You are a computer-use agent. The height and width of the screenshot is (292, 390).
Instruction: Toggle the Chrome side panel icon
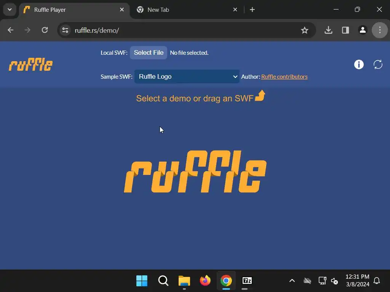(x=345, y=30)
